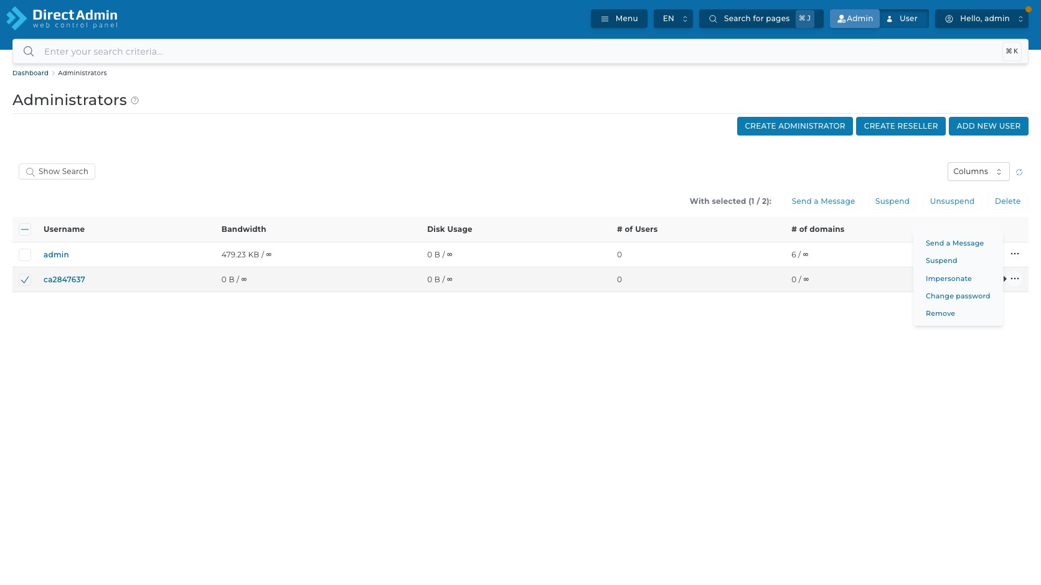Viewport: 1041px width, 585px height.
Task: Click the orange notification dot
Action: pos(1029,9)
